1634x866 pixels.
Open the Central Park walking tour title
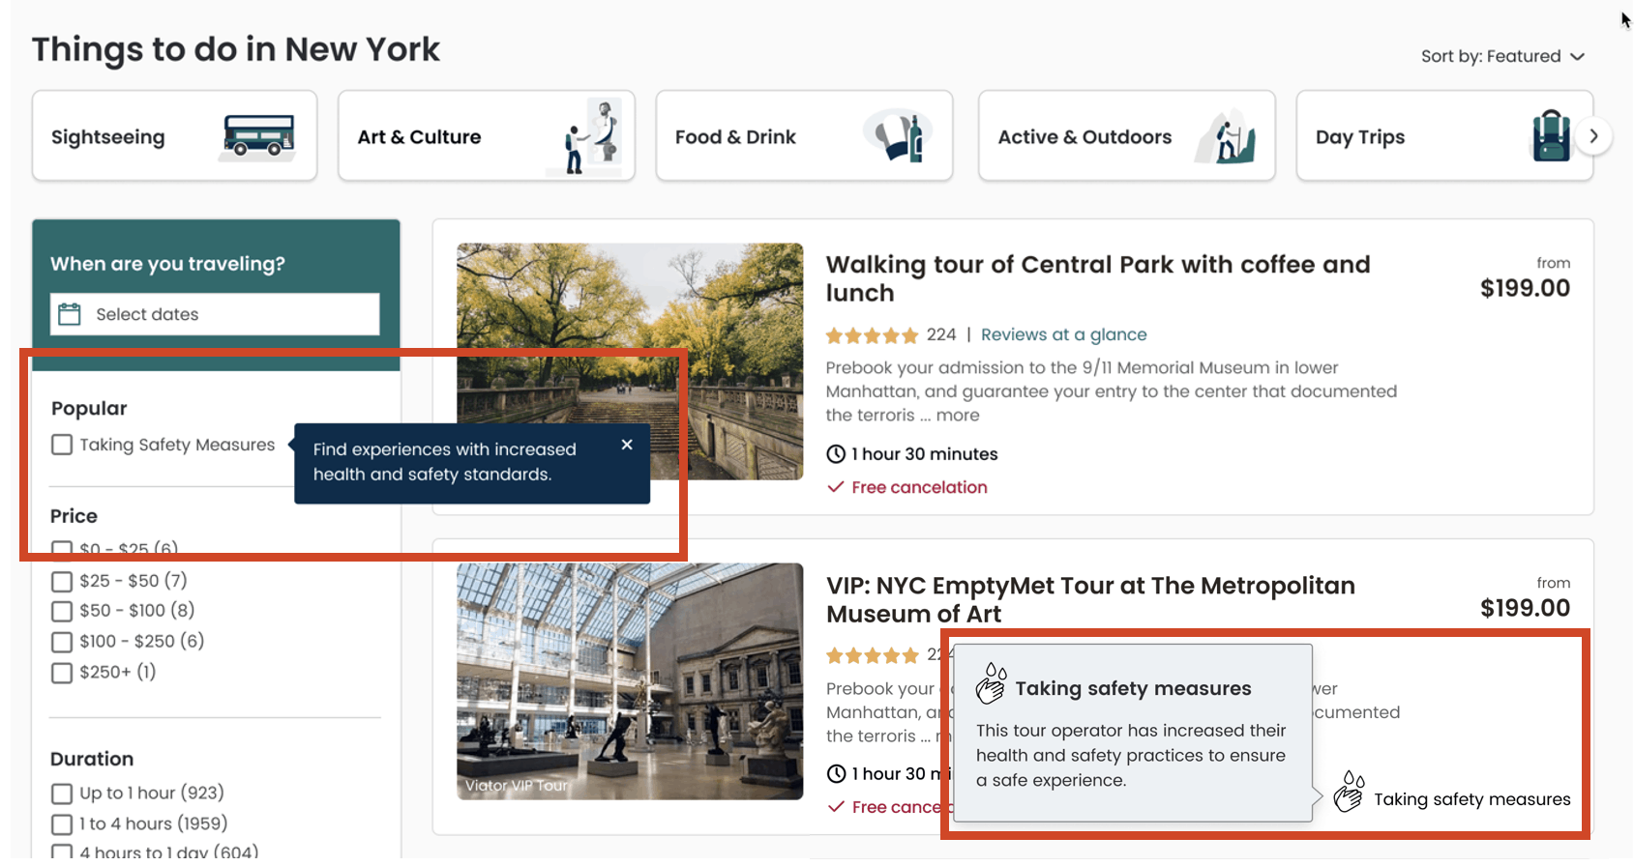(x=1098, y=278)
